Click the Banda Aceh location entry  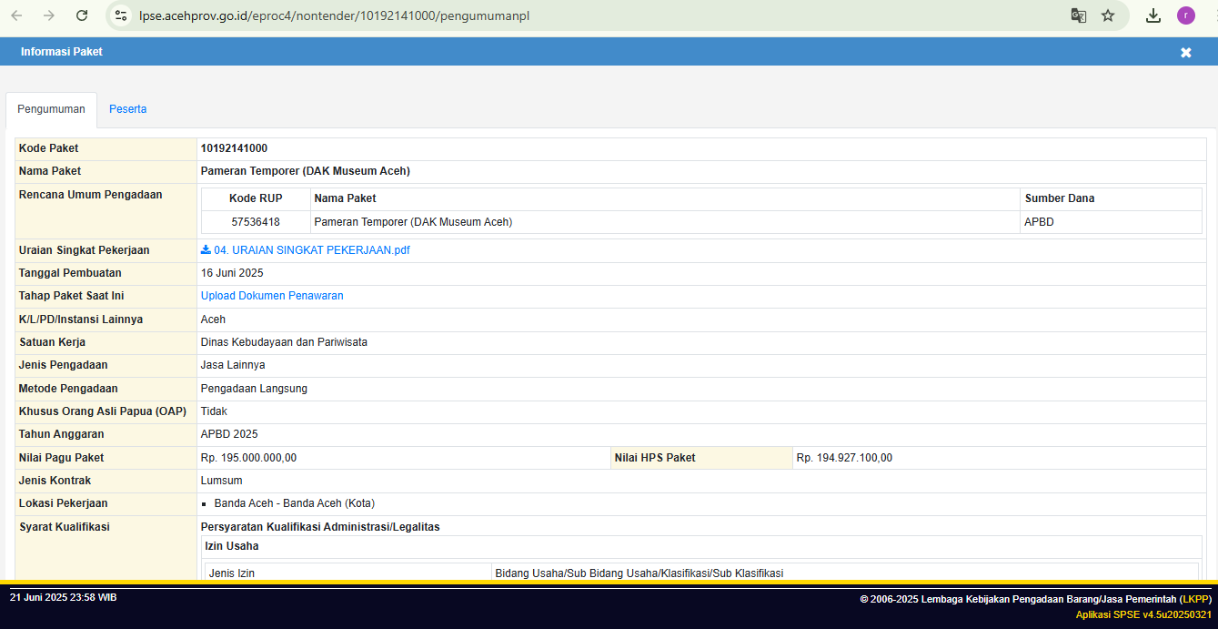(x=294, y=503)
